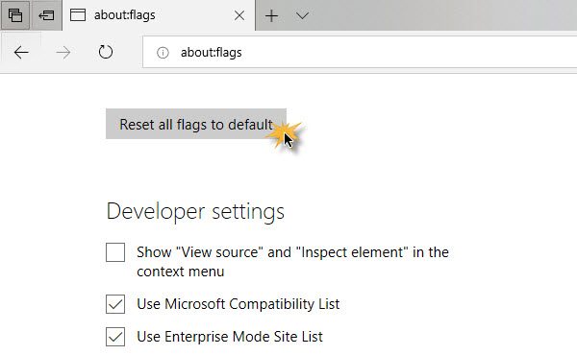
Task: Click the Developer settings heading
Action: tap(195, 212)
